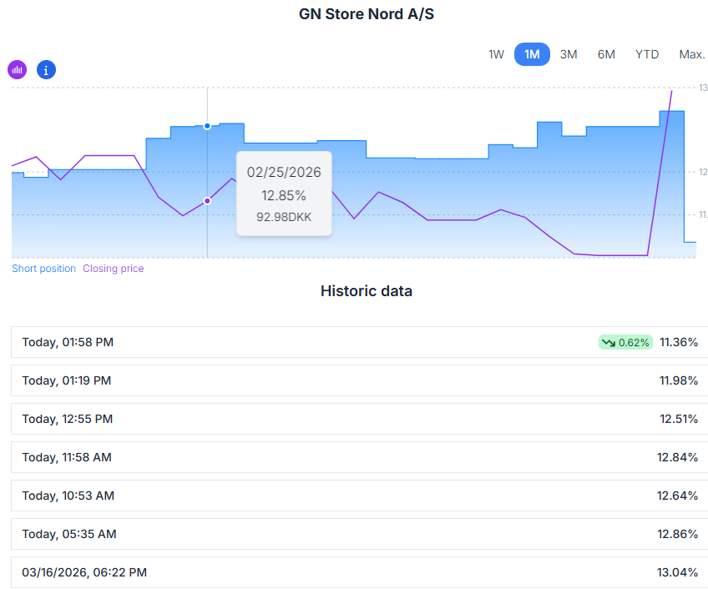The image size is (708, 589).
Task: Click the 92.98DKK price in tooltip
Action: [x=284, y=217]
